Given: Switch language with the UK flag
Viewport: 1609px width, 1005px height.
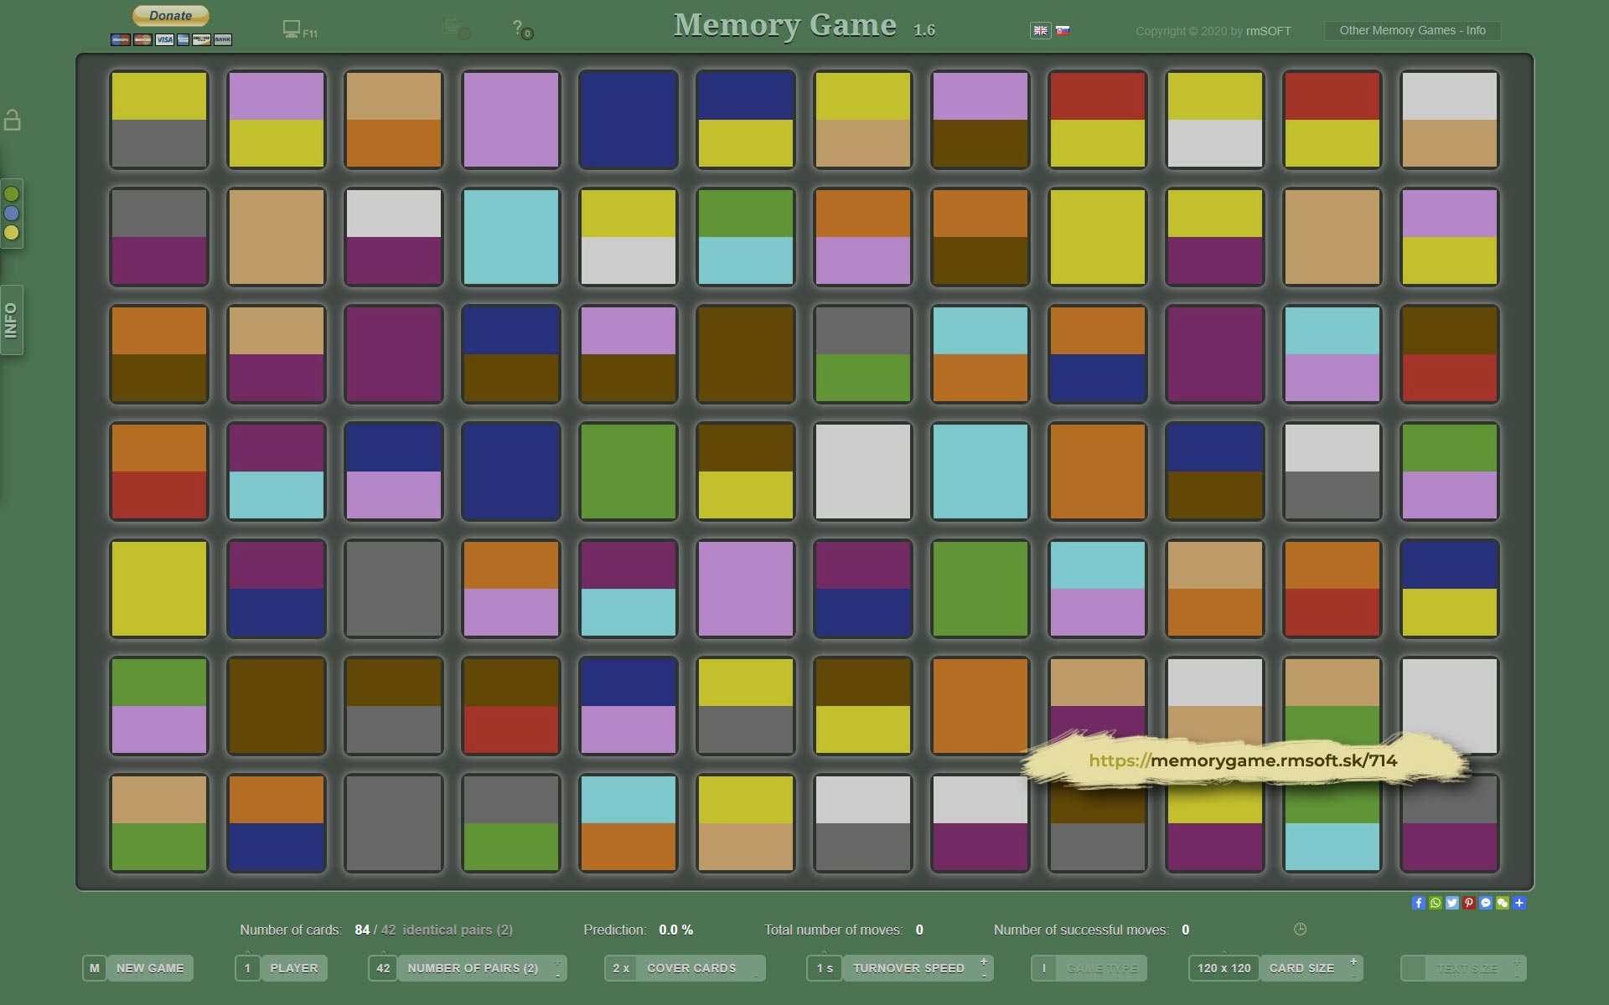Looking at the screenshot, I should coord(1040,30).
